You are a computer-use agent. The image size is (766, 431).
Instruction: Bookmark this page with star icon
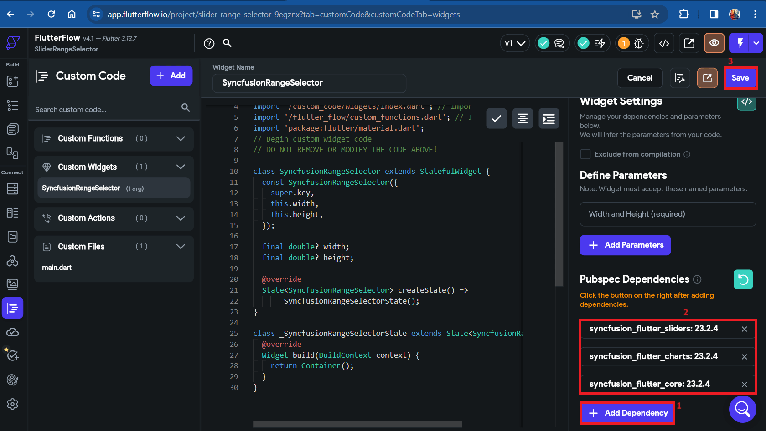tap(655, 14)
